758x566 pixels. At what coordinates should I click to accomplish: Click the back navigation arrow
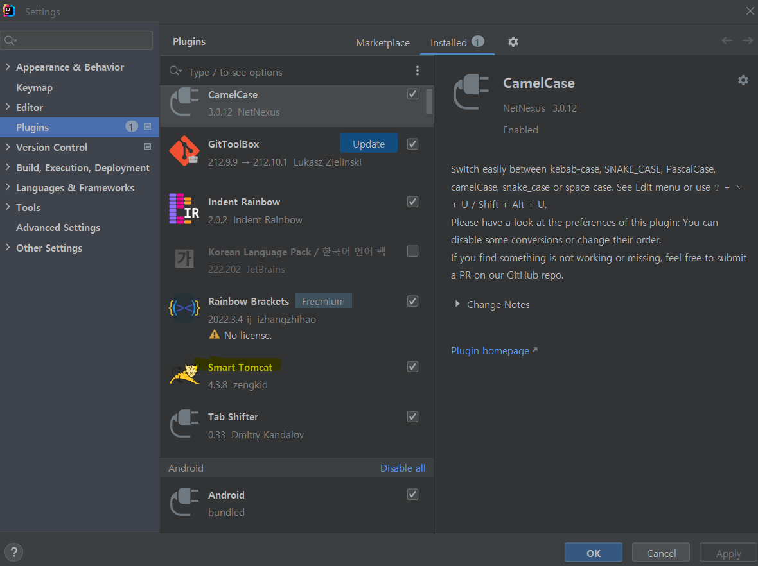pos(726,40)
